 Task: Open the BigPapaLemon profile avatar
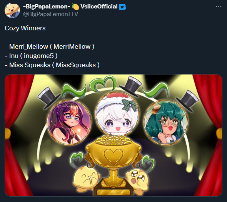pos(12,10)
